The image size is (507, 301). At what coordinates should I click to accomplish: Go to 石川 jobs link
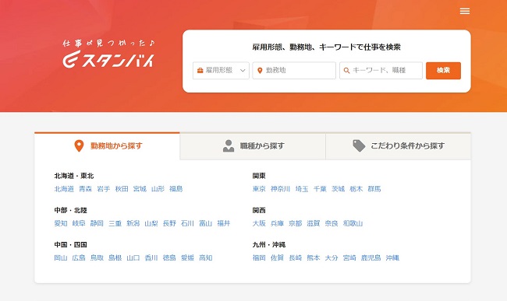coord(187,223)
